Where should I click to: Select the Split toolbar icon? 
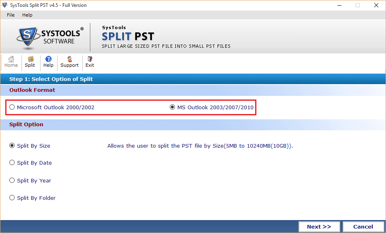pyautogui.click(x=30, y=62)
